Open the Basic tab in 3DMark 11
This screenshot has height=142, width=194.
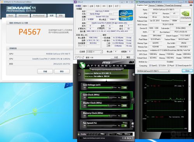click(x=11, y=16)
